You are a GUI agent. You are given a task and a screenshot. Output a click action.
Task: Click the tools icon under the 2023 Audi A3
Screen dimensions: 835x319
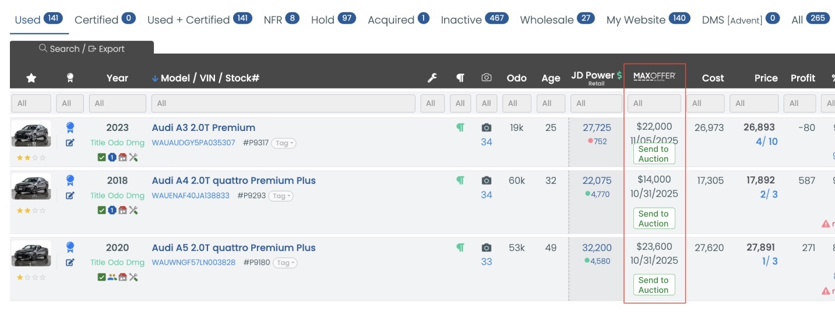[x=133, y=157]
